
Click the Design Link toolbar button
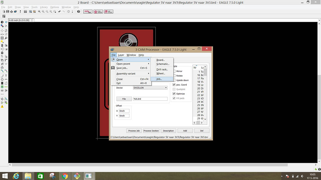[x=88, y=12]
